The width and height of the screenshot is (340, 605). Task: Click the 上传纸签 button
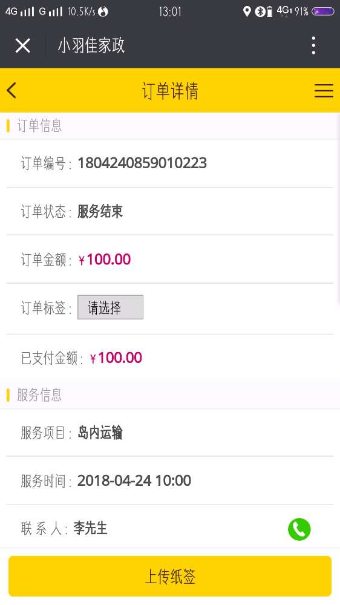[170, 576]
